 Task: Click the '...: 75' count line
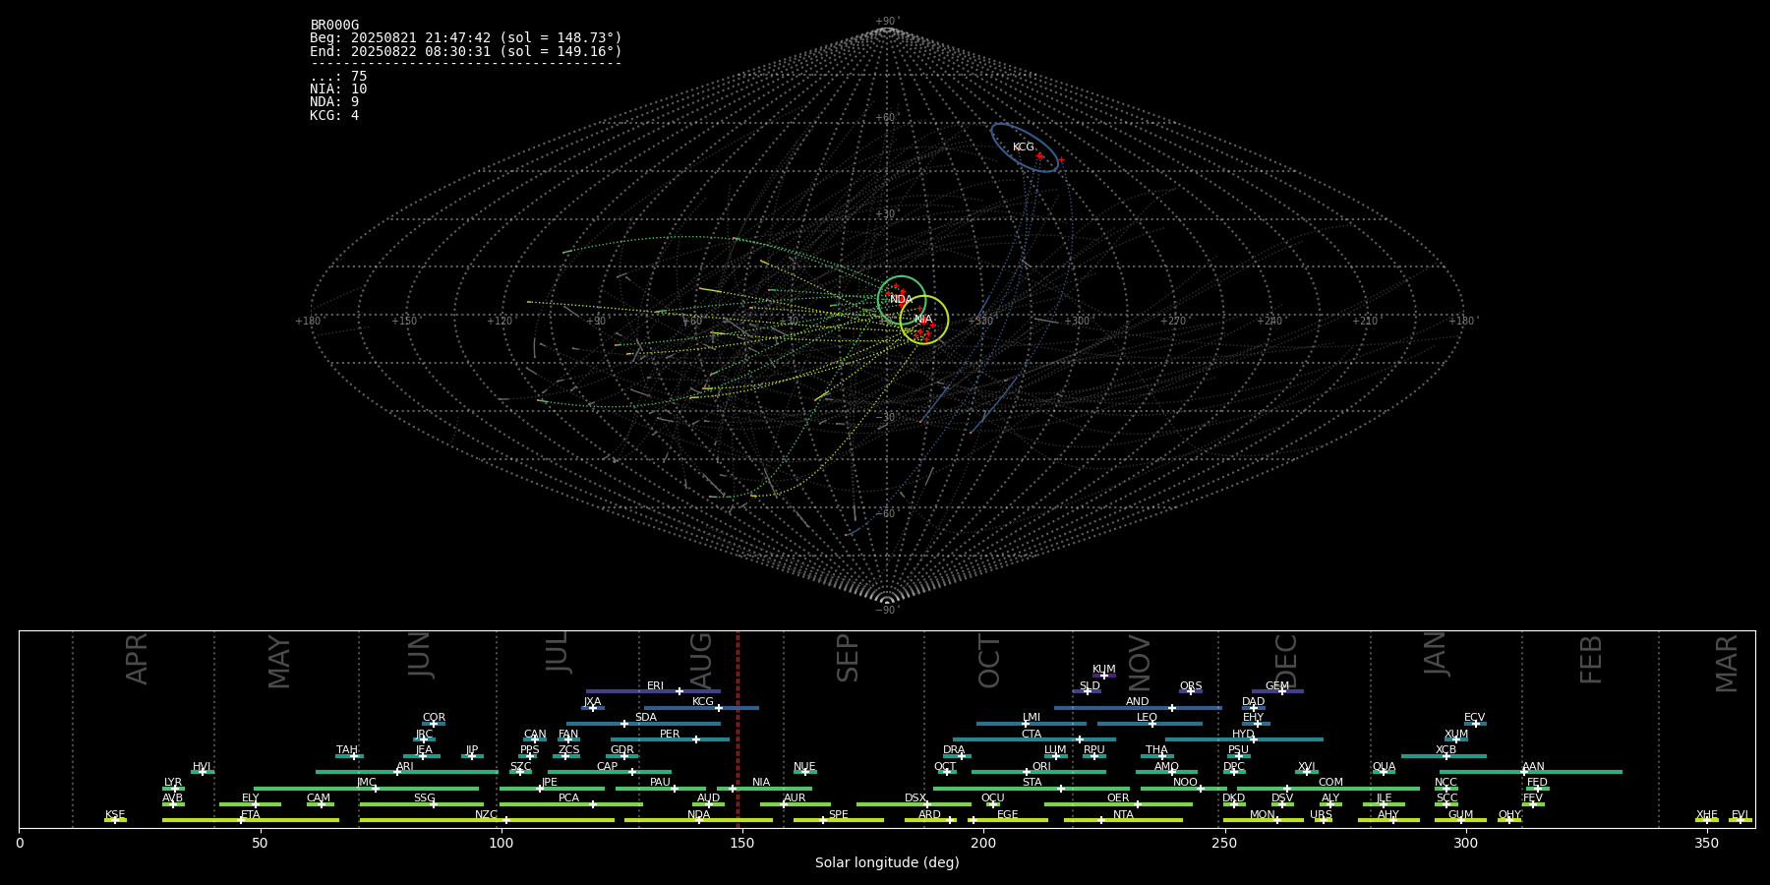pos(338,77)
